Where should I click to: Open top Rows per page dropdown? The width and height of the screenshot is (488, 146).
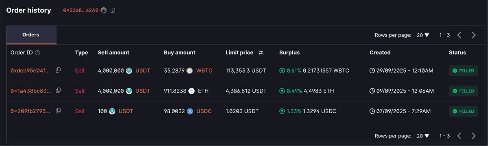(423, 35)
